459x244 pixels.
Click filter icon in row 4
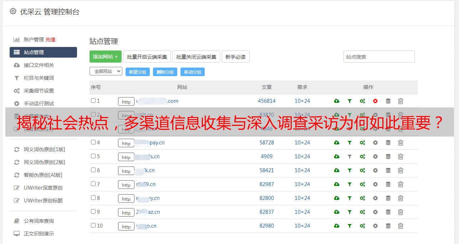click(x=350, y=143)
